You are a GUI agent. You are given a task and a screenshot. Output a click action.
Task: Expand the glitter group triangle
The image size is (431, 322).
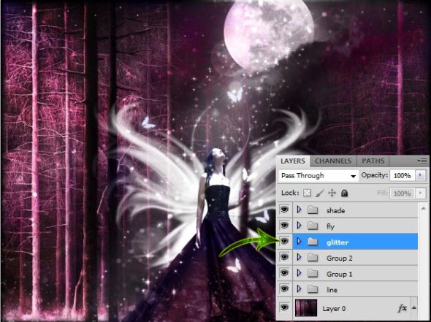point(300,241)
